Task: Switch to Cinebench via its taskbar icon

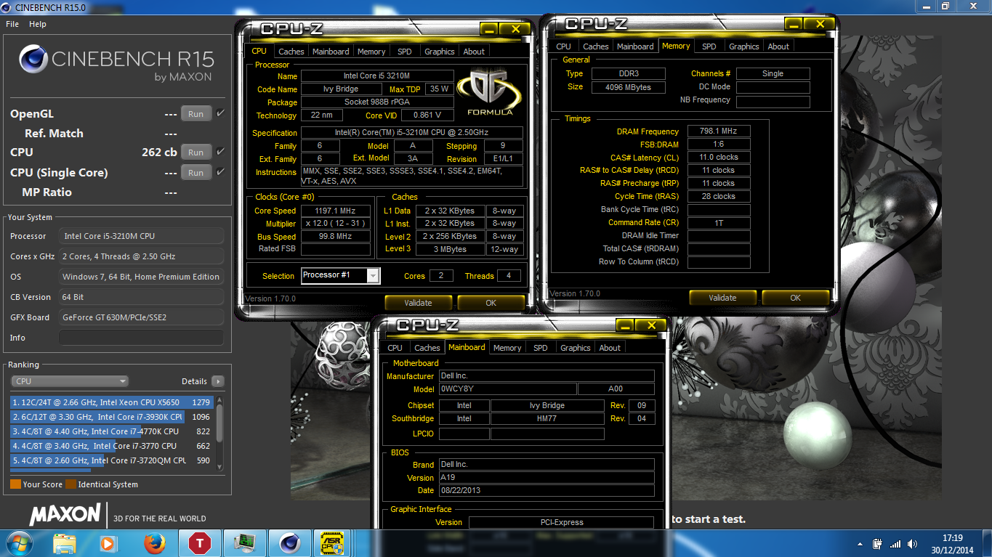Action: (290, 542)
